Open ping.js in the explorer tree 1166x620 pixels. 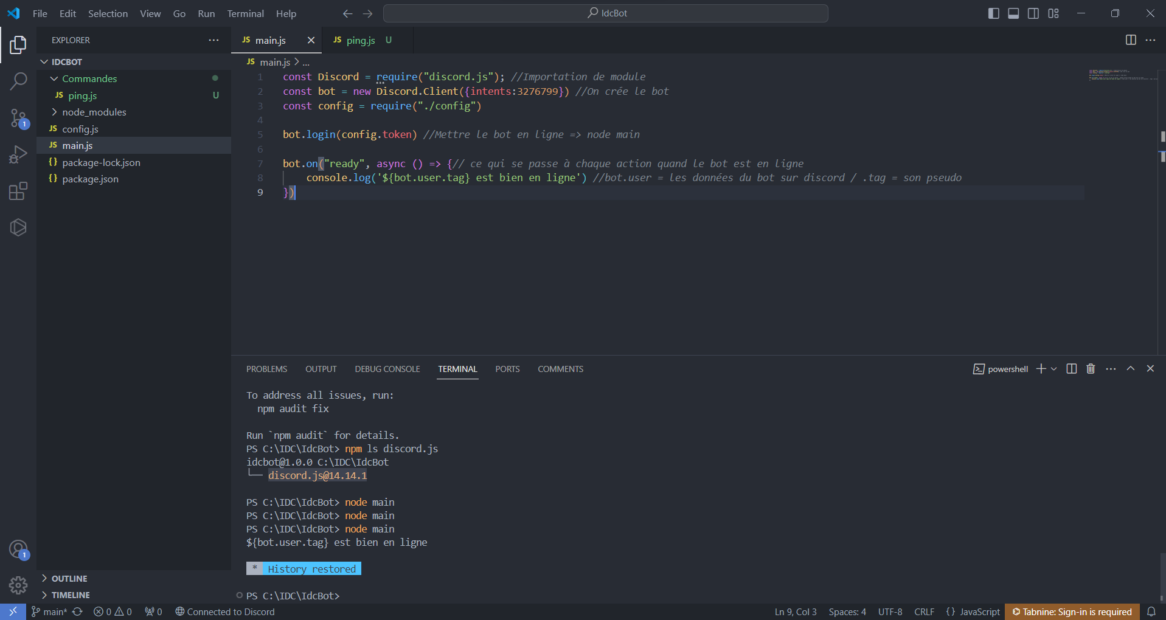tap(134, 95)
